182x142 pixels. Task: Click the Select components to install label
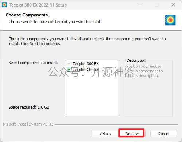(x=34, y=63)
